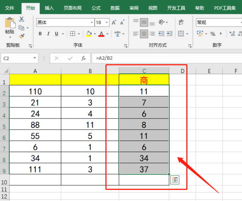Viewport: 242px width, 201px height.
Task: Switch to the 数据 tab
Action: (x=115, y=8)
